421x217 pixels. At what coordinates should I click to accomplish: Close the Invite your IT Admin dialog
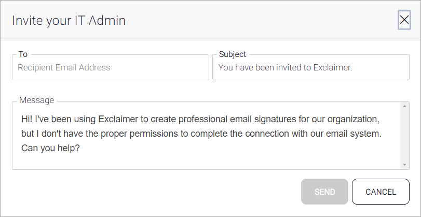pyautogui.click(x=404, y=20)
